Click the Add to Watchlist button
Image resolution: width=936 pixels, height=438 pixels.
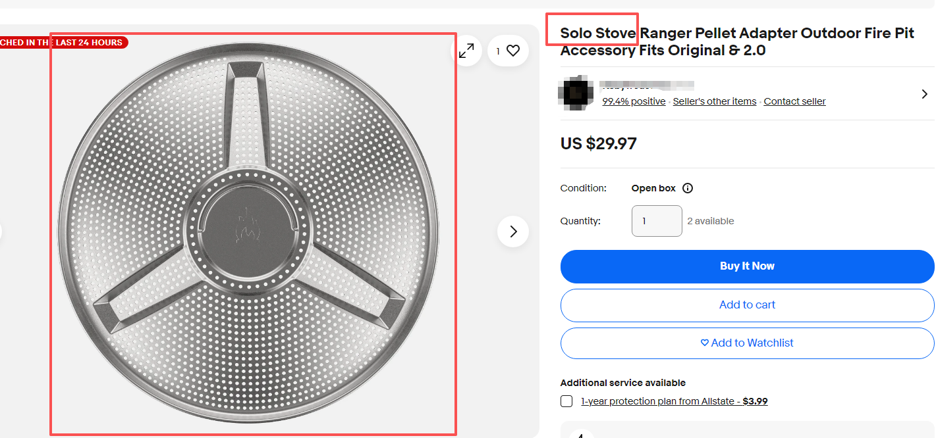click(x=747, y=343)
